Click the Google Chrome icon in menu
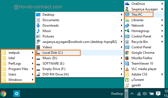The width and height of the screenshot is (168, 98). (x=127, y=53)
